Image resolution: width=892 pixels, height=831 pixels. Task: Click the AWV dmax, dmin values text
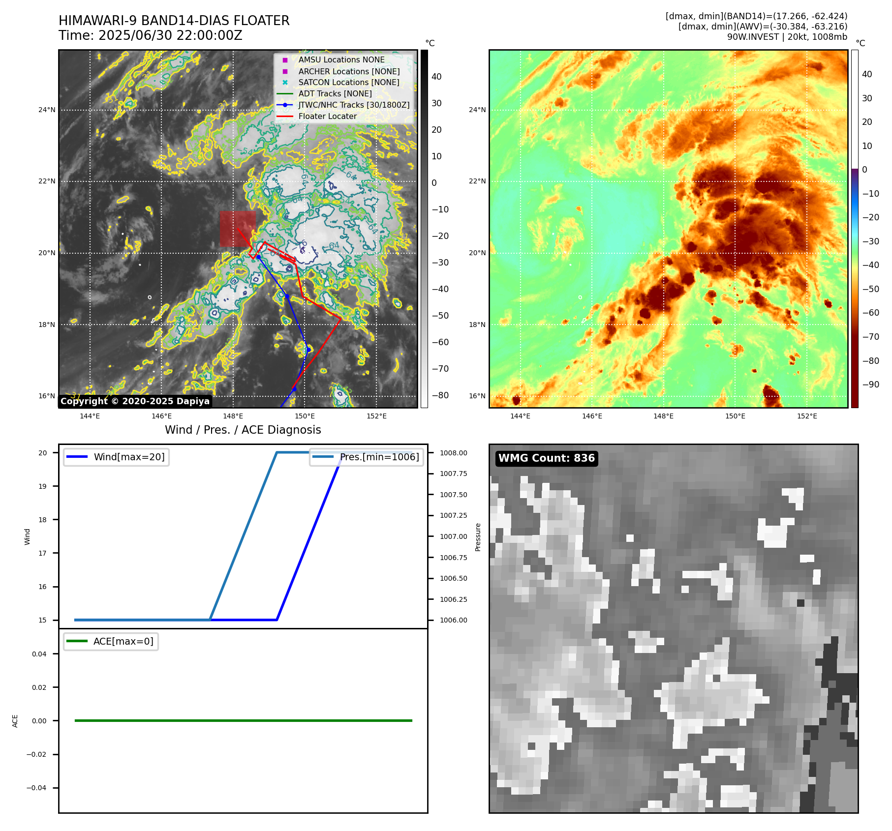[763, 27]
